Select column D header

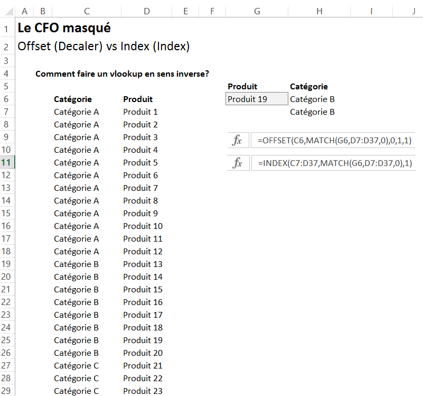coord(147,11)
